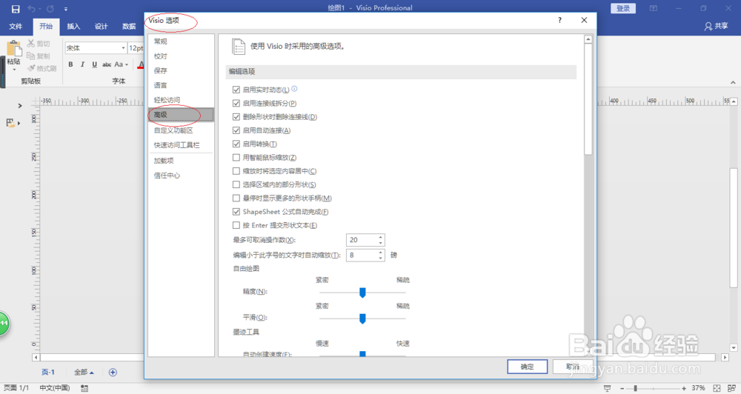Click the 取消 Cancel button
The width and height of the screenshot is (741, 394).
(x=573, y=367)
